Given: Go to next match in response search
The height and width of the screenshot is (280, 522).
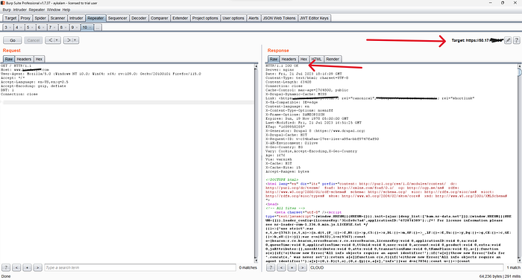Looking at the screenshot, I should pyautogui.click(x=302, y=267).
